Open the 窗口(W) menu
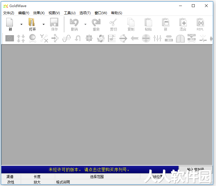Viewport: 216px width, 186px height. coord(101,13)
